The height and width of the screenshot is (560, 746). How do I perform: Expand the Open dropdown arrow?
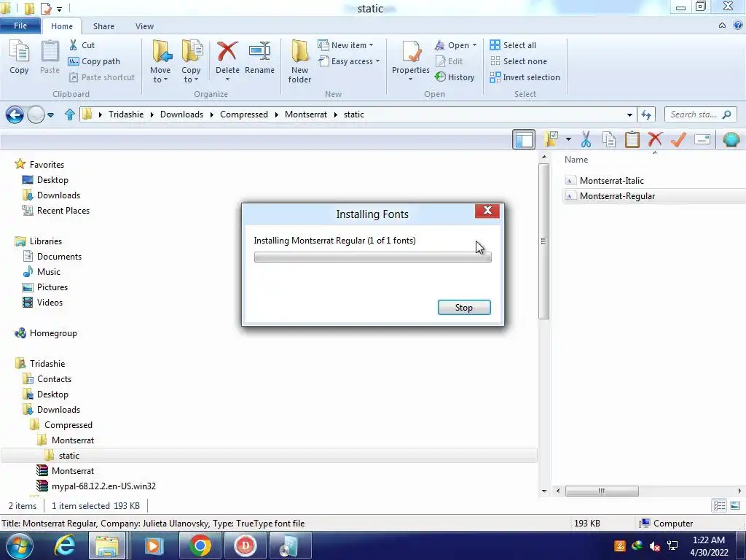point(474,45)
